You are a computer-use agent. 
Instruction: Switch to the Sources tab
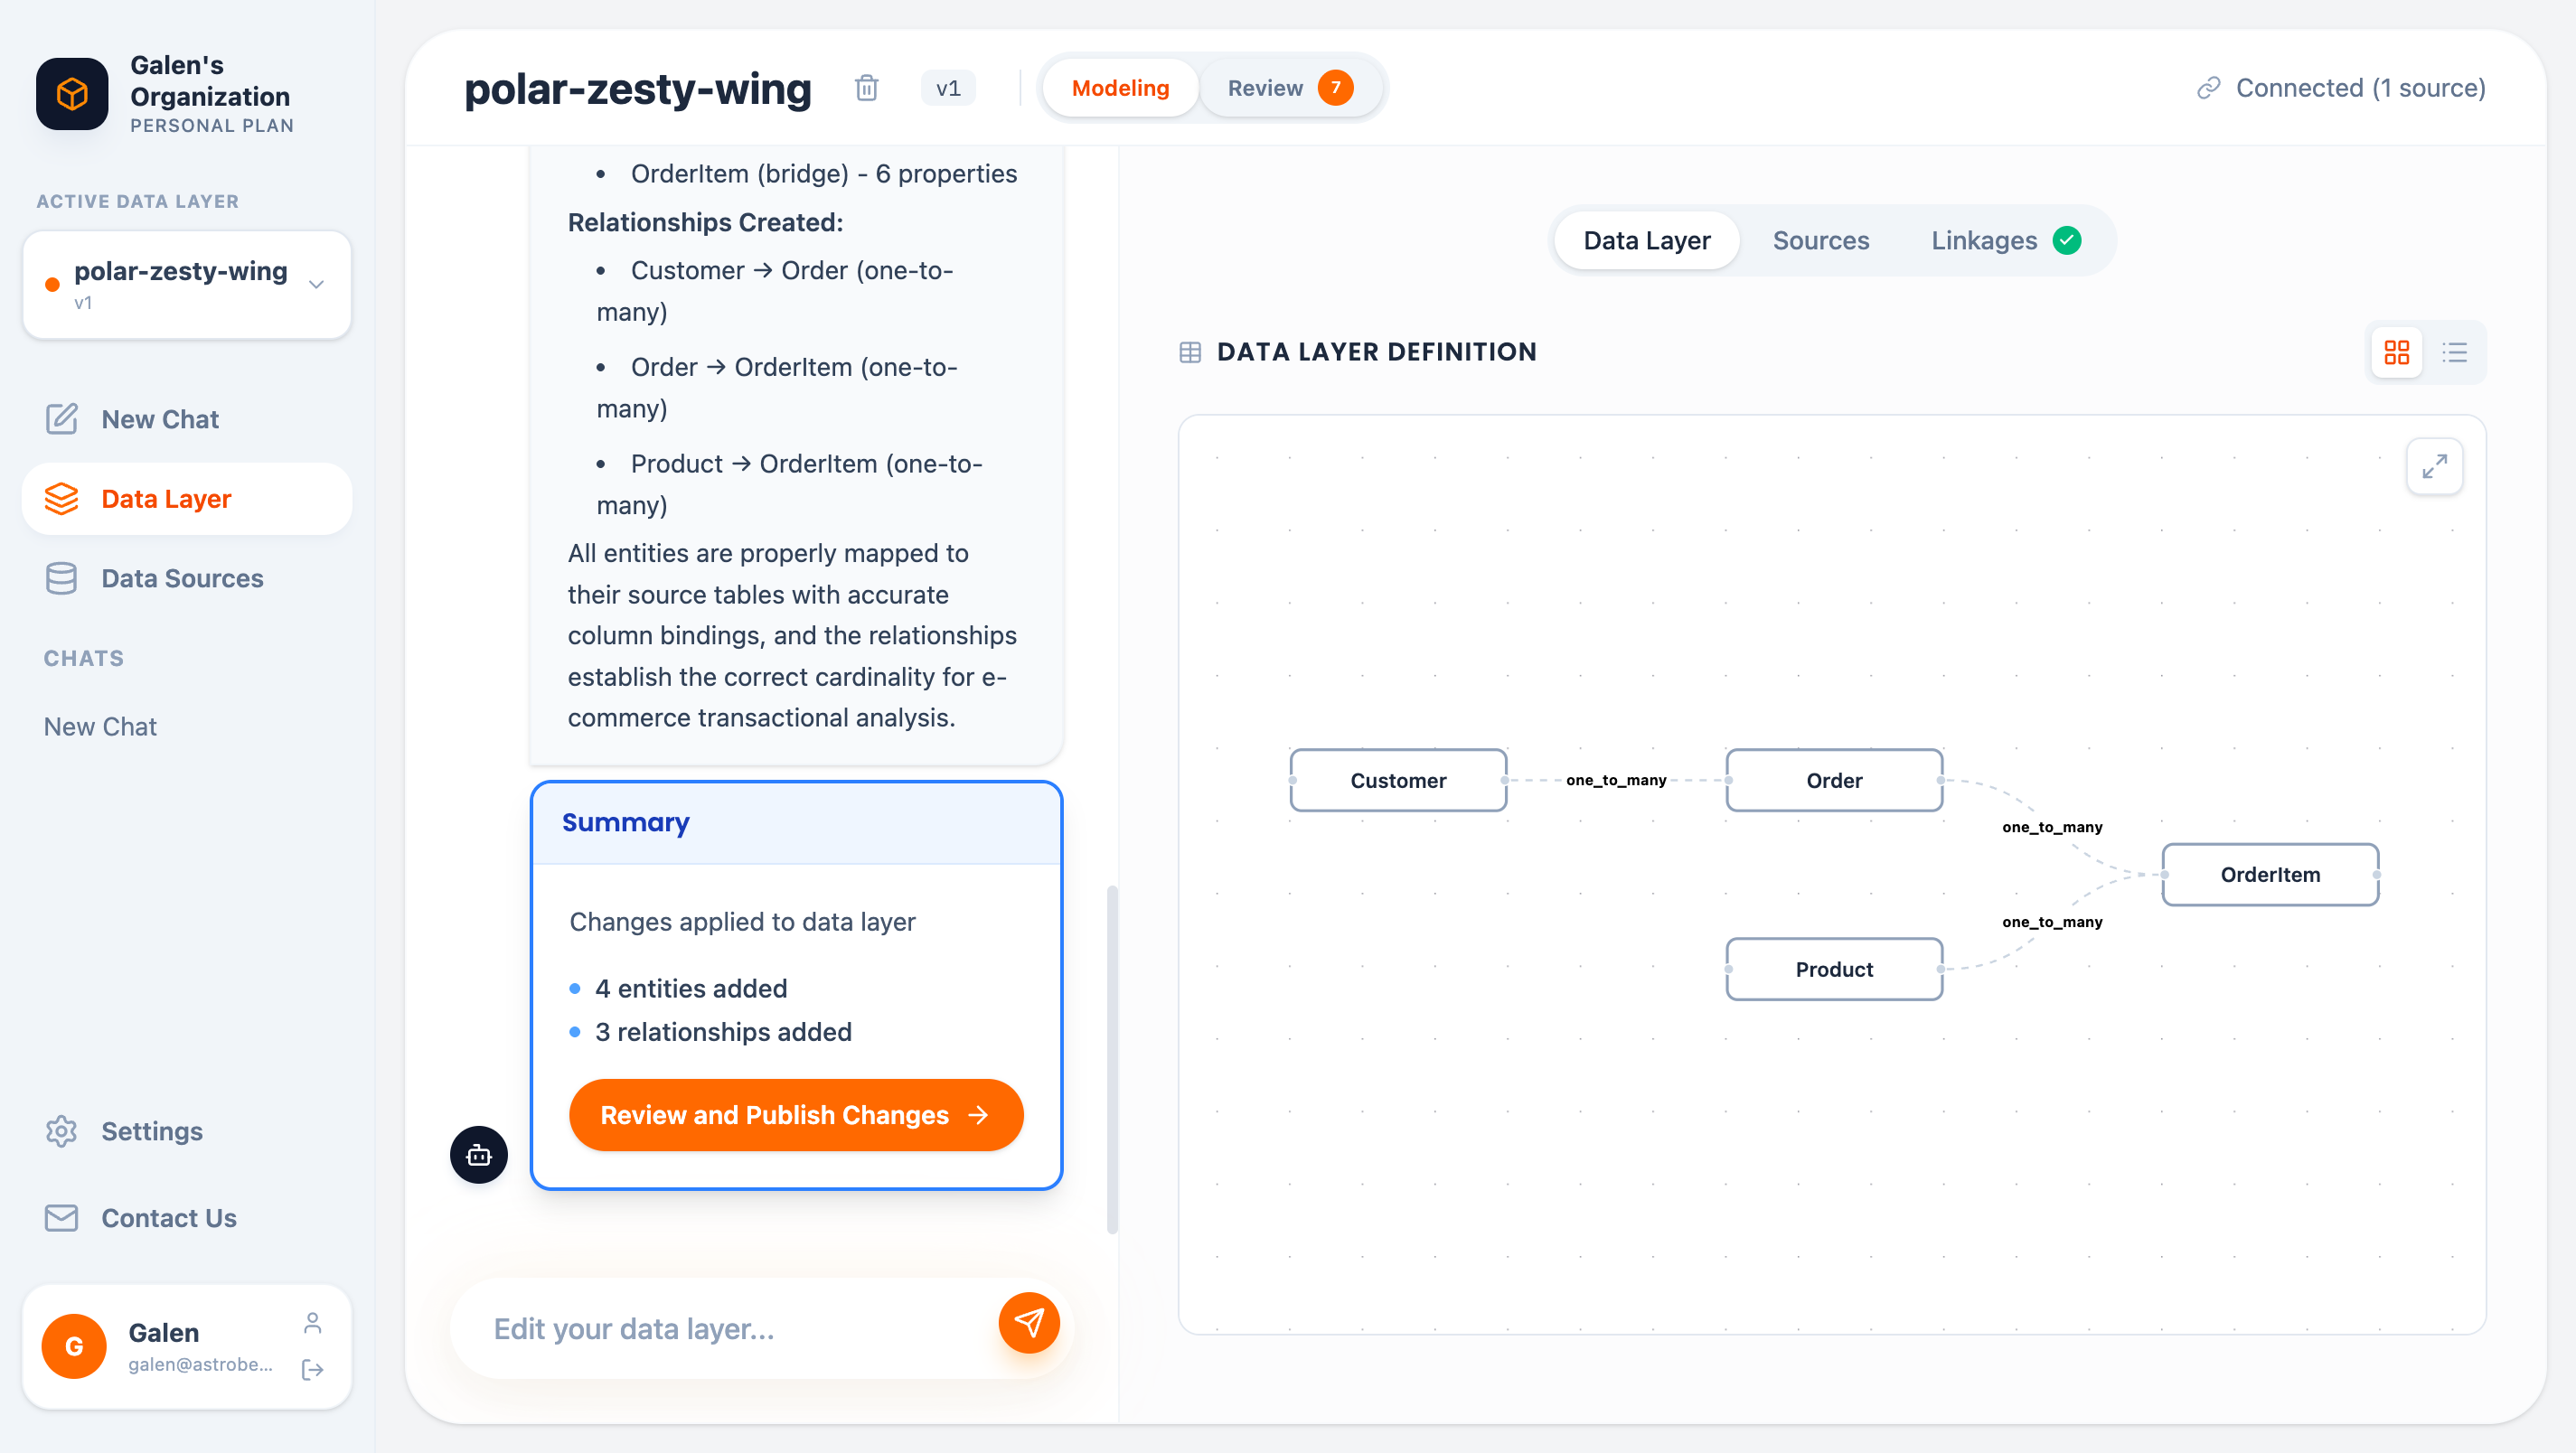click(1820, 241)
